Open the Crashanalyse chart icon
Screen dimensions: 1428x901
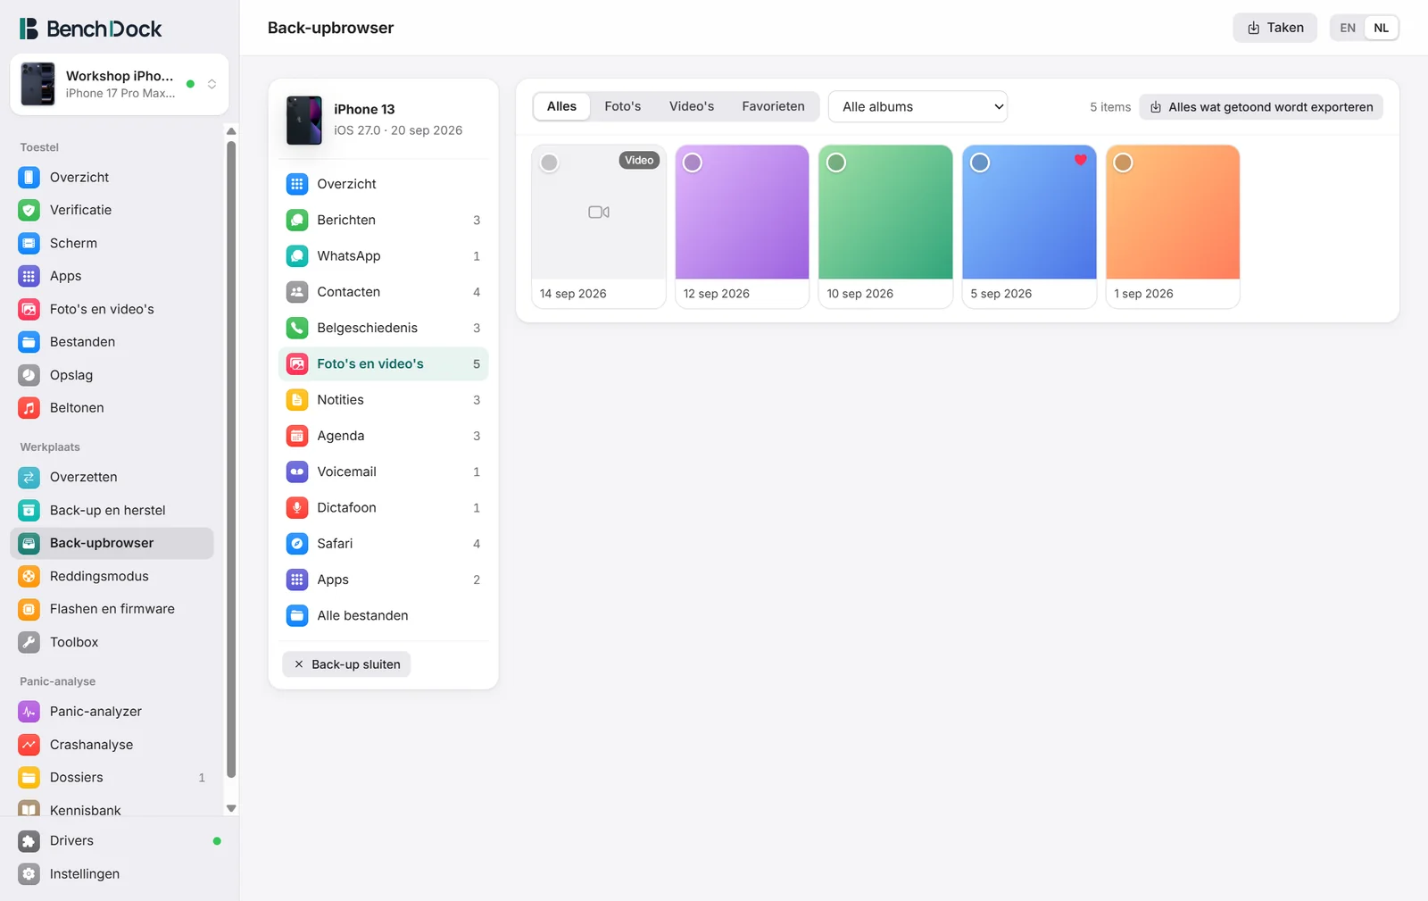(x=29, y=745)
